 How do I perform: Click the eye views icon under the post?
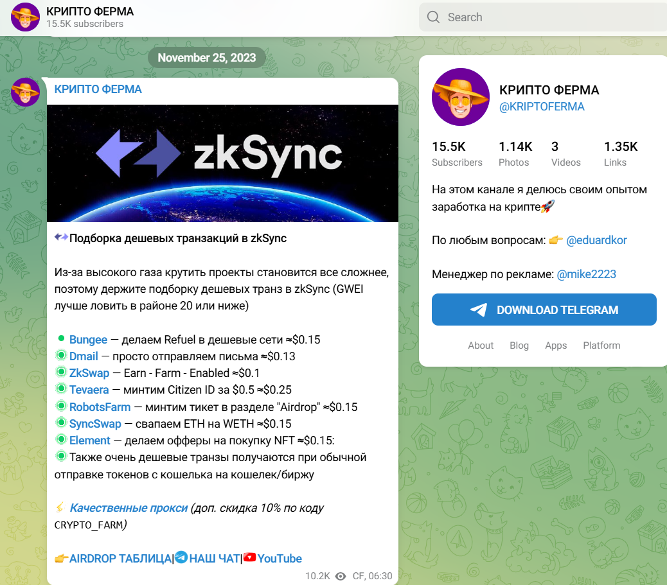tap(341, 576)
